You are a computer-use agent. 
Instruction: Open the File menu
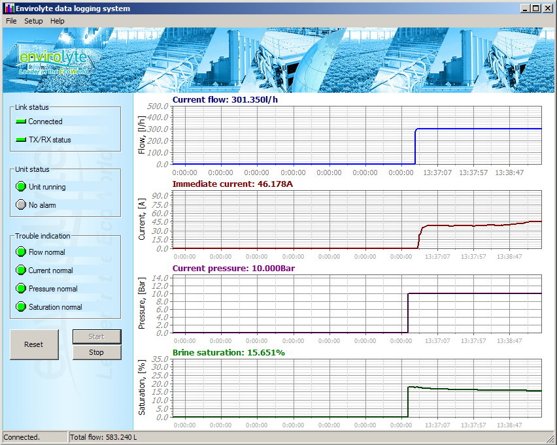click(11, 21)
